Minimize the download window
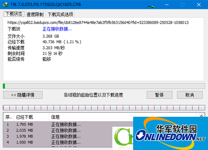The width and height of the screenshot is (208, 150). click(167, 5)
